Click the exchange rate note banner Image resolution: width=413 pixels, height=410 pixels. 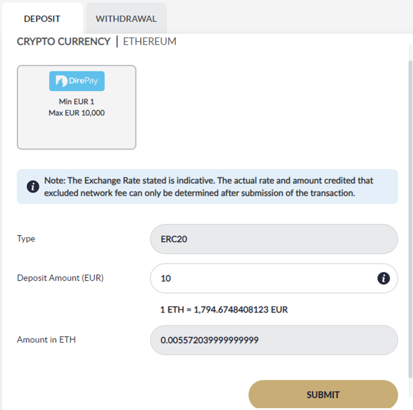[x=208, y=187]
